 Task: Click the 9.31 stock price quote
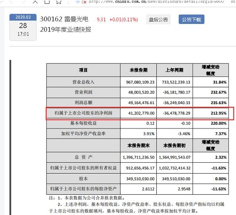pyautogui.click(x=101, y=20)
